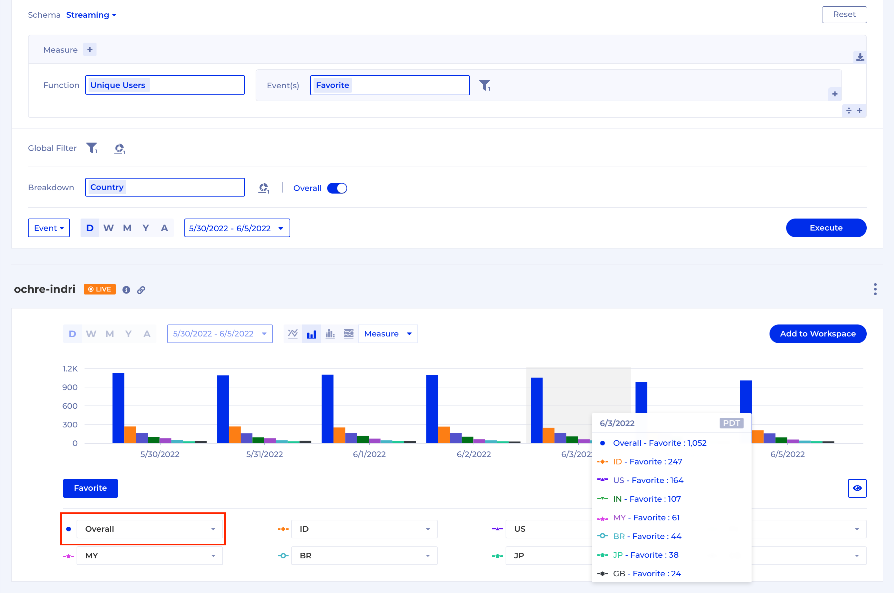
Task: Open the query date range dropdown
Action: click(237, 228)
